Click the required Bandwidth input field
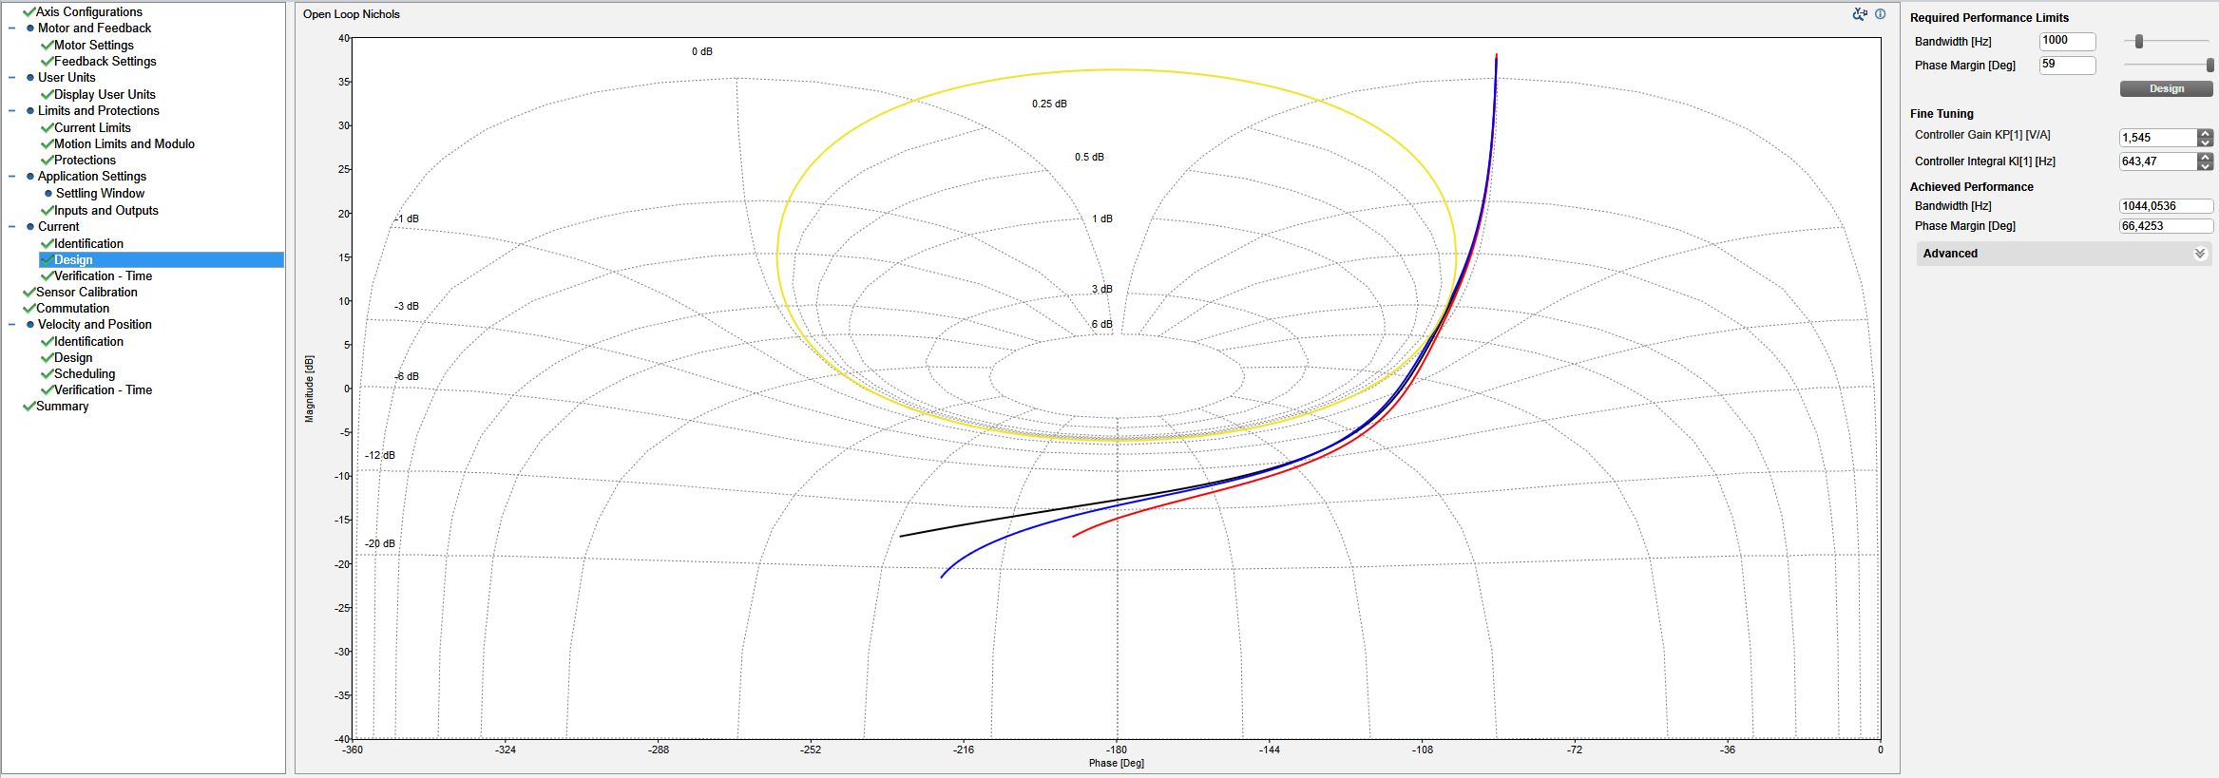Viewport: 2219px width, 778px height. (2067, 41)
